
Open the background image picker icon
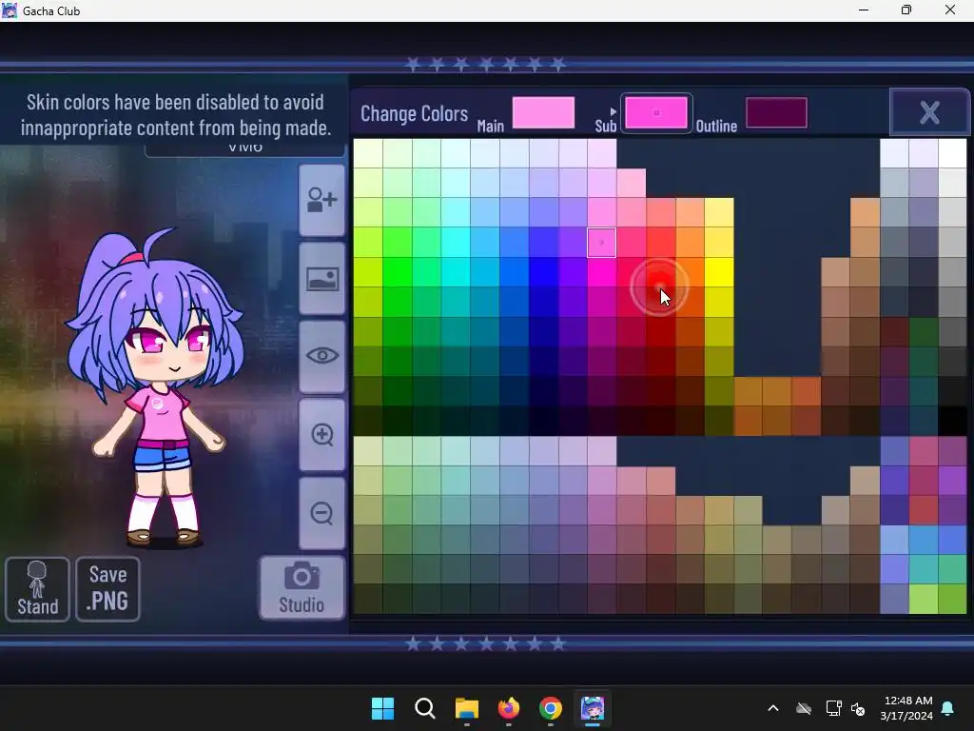tap(321, 279)
